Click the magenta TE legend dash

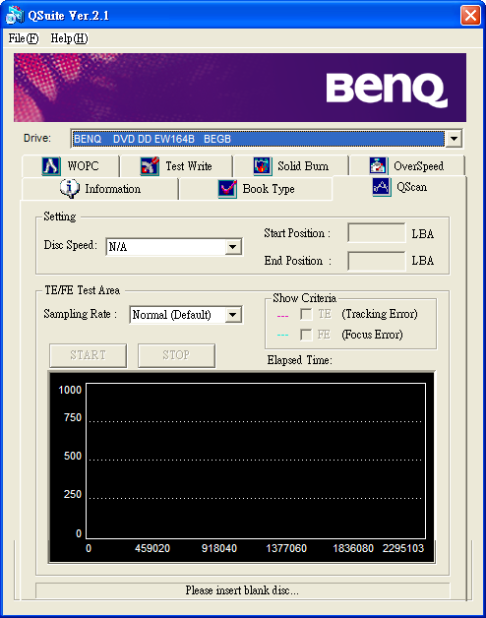pos(282,316)
